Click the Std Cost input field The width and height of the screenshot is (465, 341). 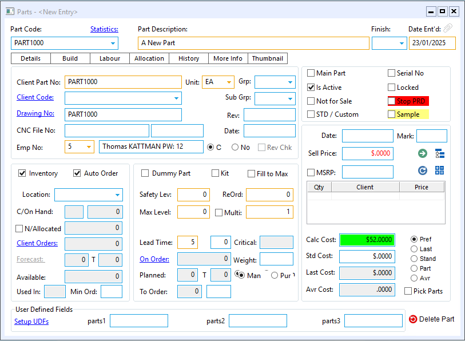[x=367, y=256]
